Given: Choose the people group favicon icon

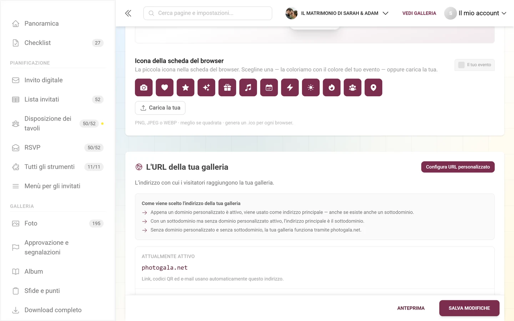Looking at the screenshot, I should click(353, 87).
